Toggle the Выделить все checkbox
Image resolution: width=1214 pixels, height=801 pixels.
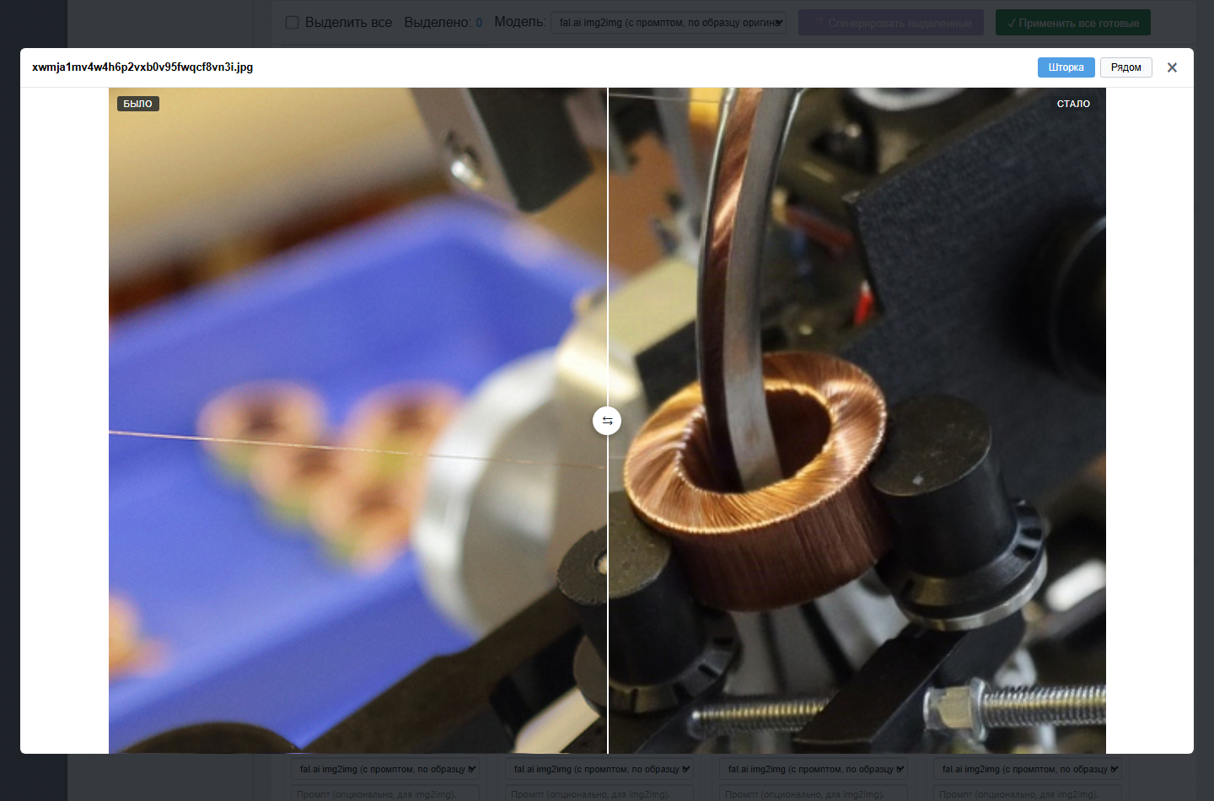point(292,23)
